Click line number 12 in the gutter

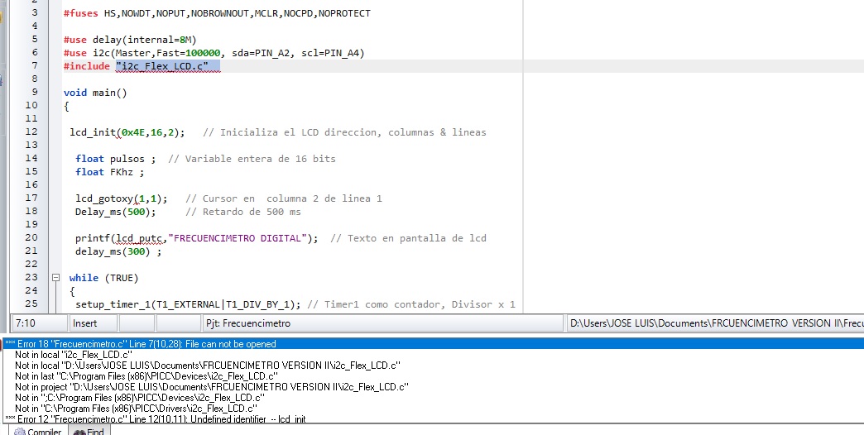(x=31, y=131)
